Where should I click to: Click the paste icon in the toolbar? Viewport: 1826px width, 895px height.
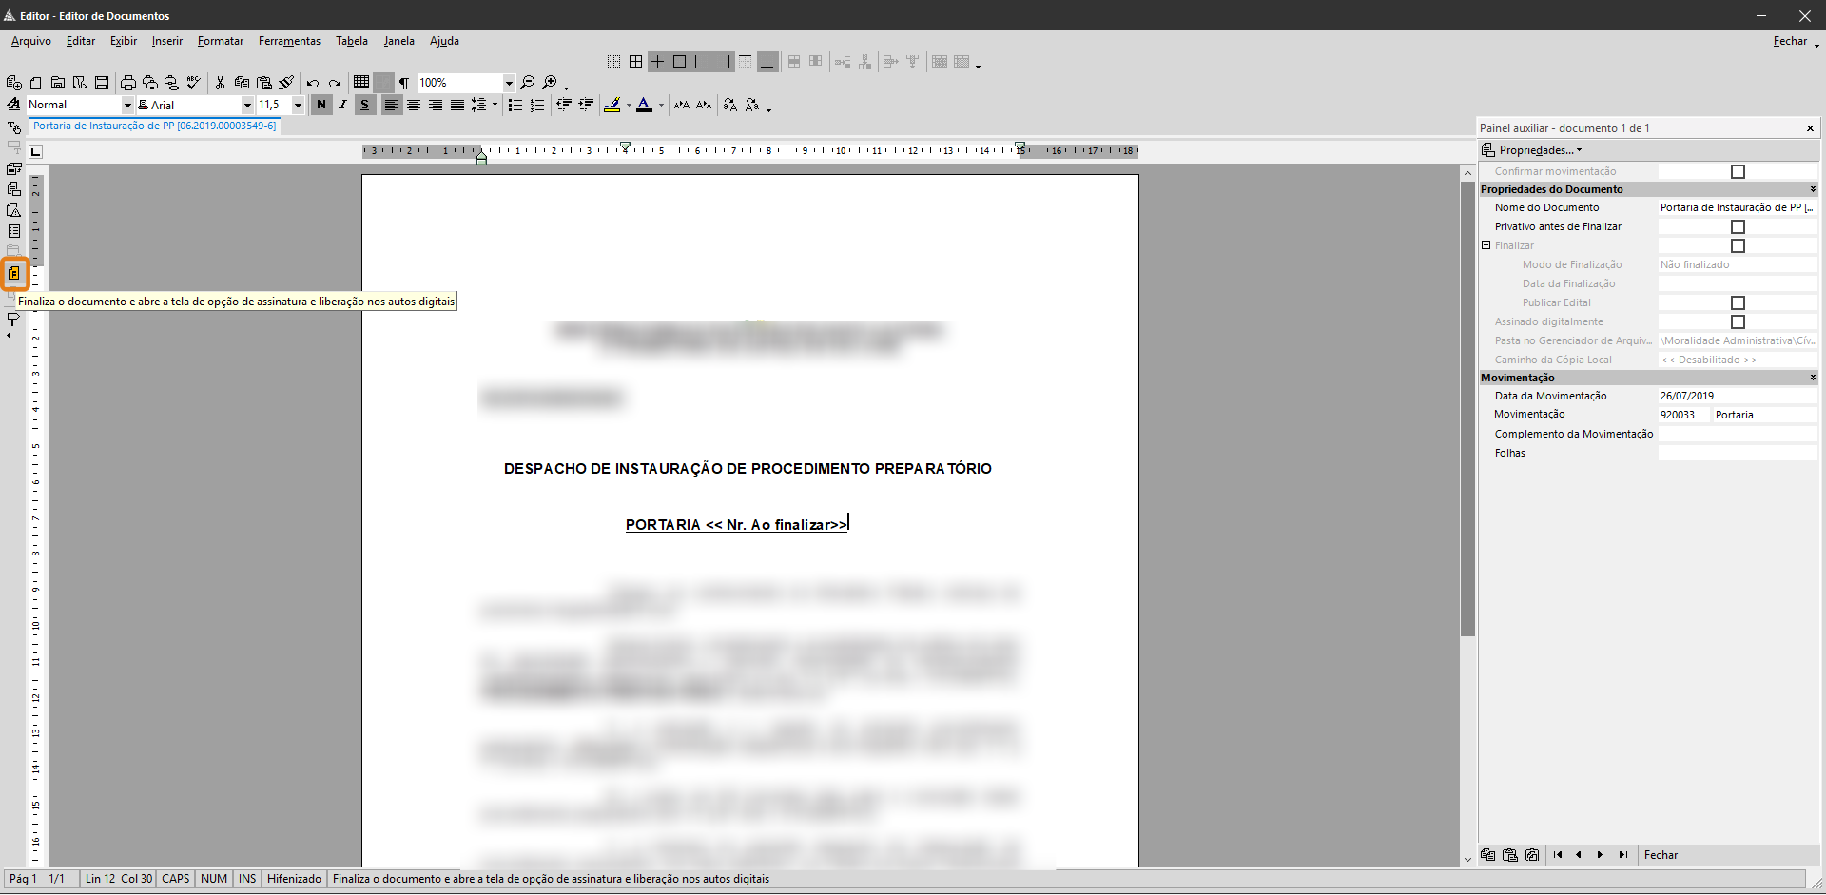(263, 82)
